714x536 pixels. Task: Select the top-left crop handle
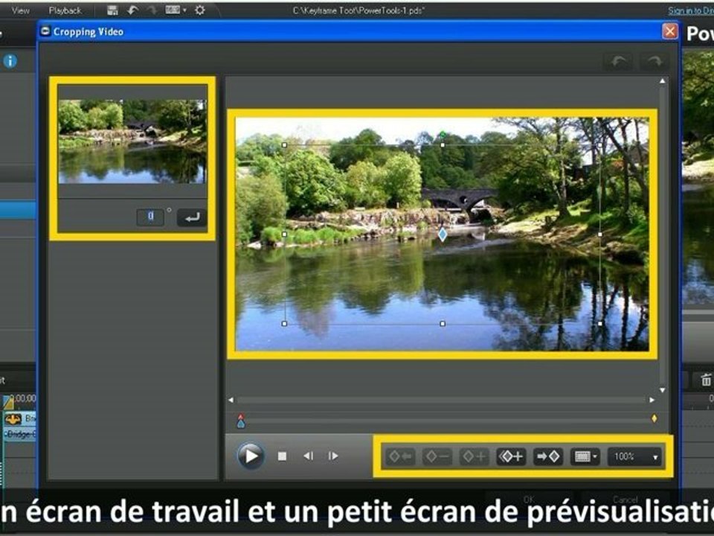tap(285, 145)
